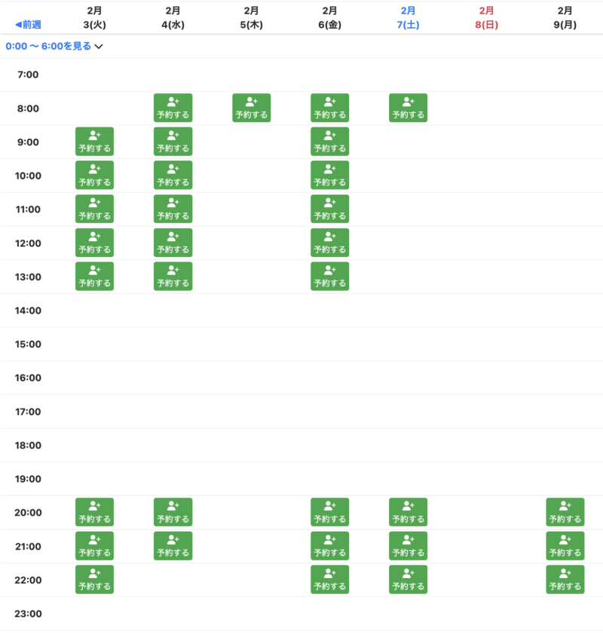Expand the 0:00～6:00を見る section
Screen dimensions: 603x633
click(x=48, y=46)
